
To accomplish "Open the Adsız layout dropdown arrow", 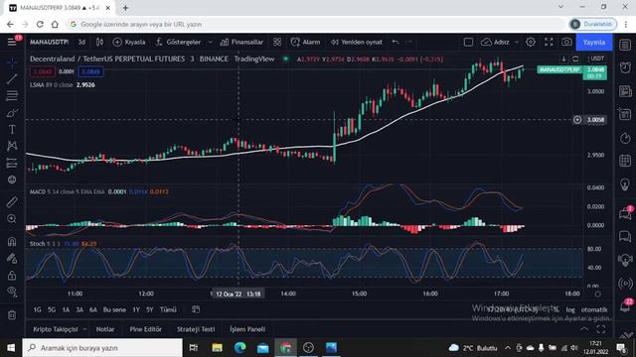I will (517, 42).
